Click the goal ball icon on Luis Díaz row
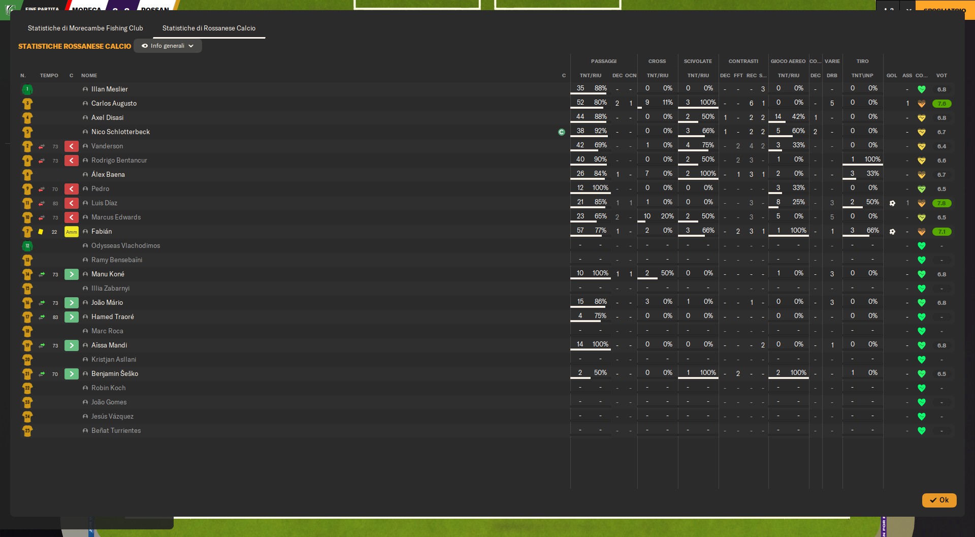This screenshot has height=537, width=975. [892, 203]
